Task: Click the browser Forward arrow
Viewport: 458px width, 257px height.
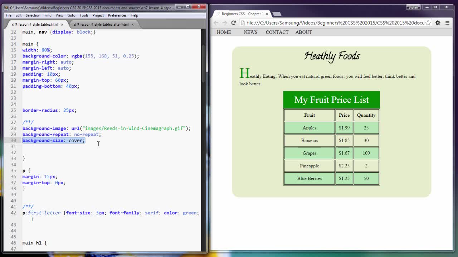Action: [225, 23]
